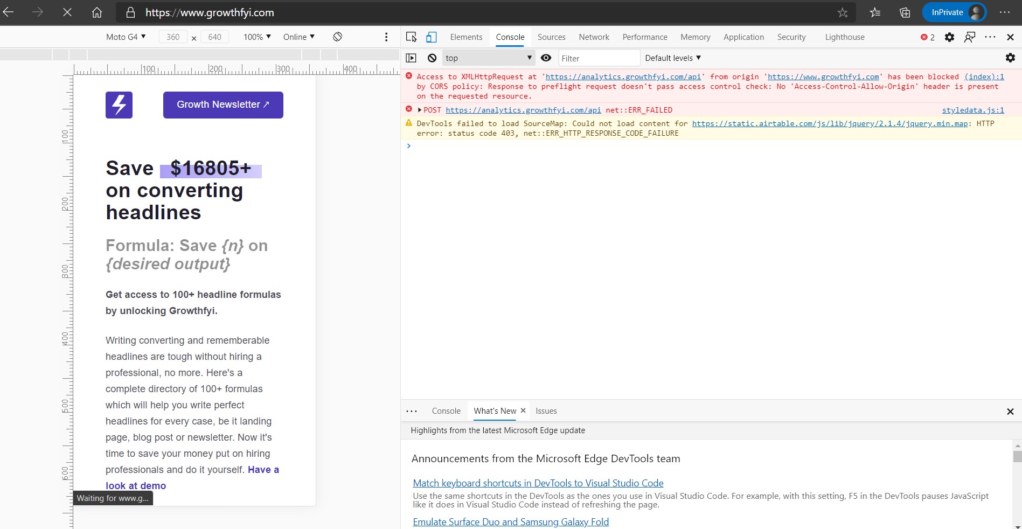Click the Growth Newsletter button
Screen dimensions: 1022x529
223,105
